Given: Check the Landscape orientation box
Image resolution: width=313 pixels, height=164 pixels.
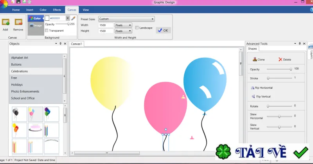Looking at the screenshot, I should (137, 28).
